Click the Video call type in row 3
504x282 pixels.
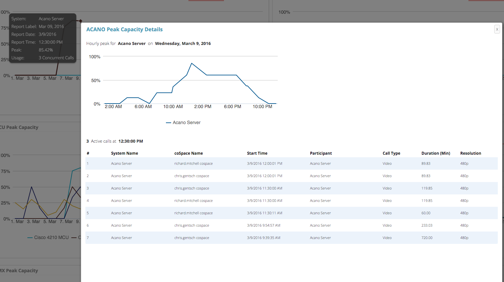click(x=387, y=188)
